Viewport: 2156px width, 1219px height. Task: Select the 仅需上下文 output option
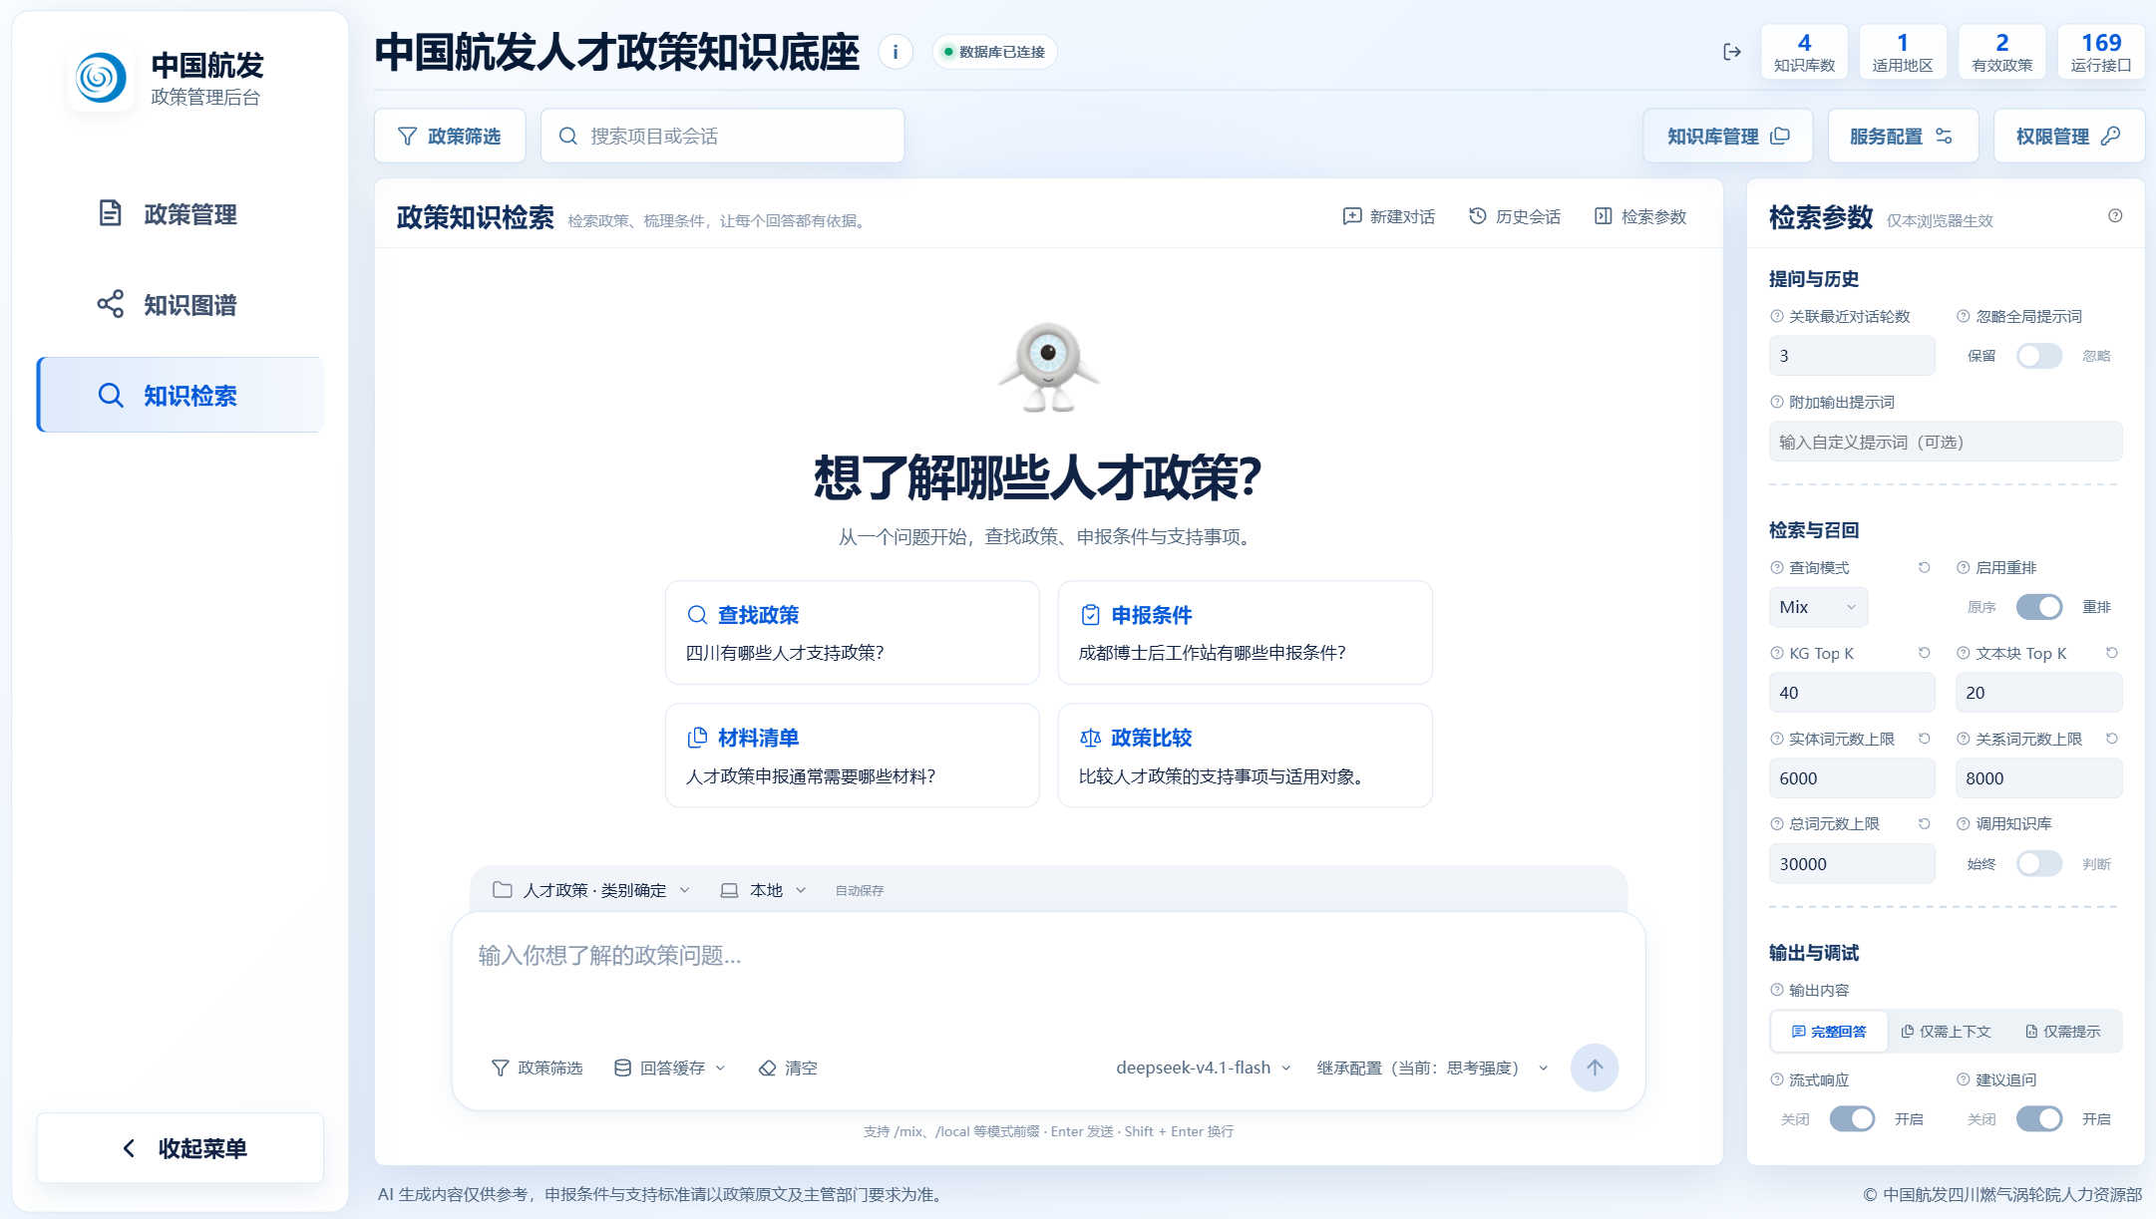pos(1946,1032)
